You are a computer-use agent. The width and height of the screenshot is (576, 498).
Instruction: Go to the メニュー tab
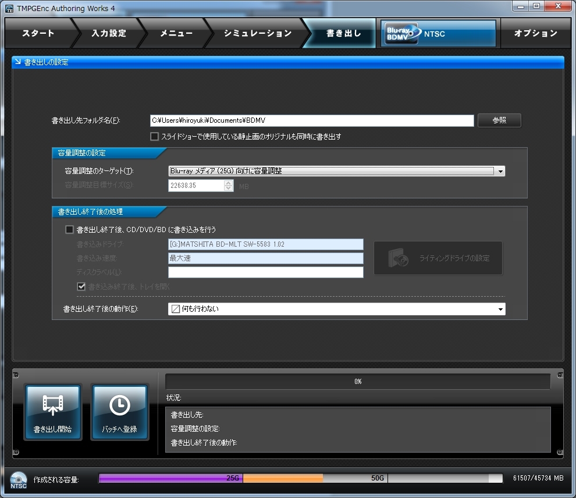tap(176, 33)
